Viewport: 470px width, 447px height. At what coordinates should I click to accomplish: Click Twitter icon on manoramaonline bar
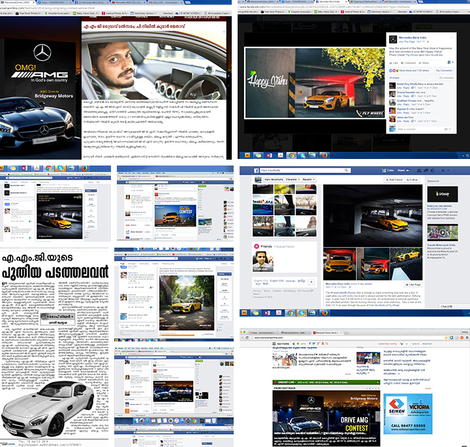[313, 343]
